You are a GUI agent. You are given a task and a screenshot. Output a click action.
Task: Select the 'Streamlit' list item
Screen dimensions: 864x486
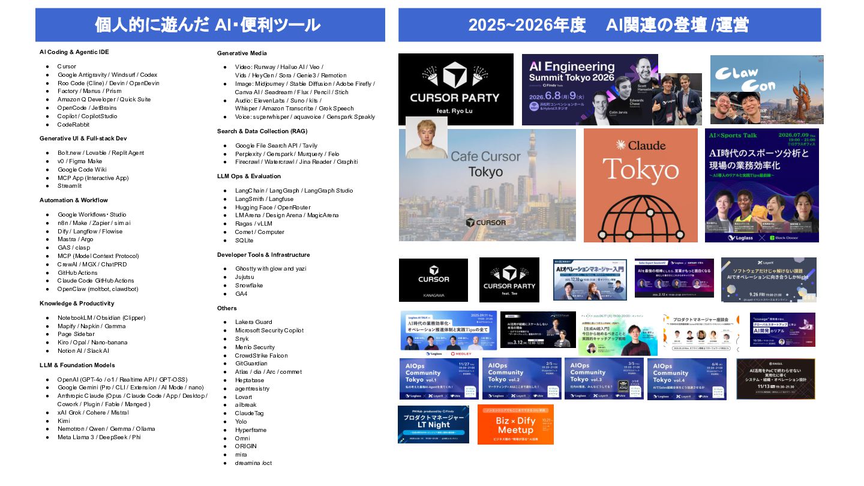70,186
